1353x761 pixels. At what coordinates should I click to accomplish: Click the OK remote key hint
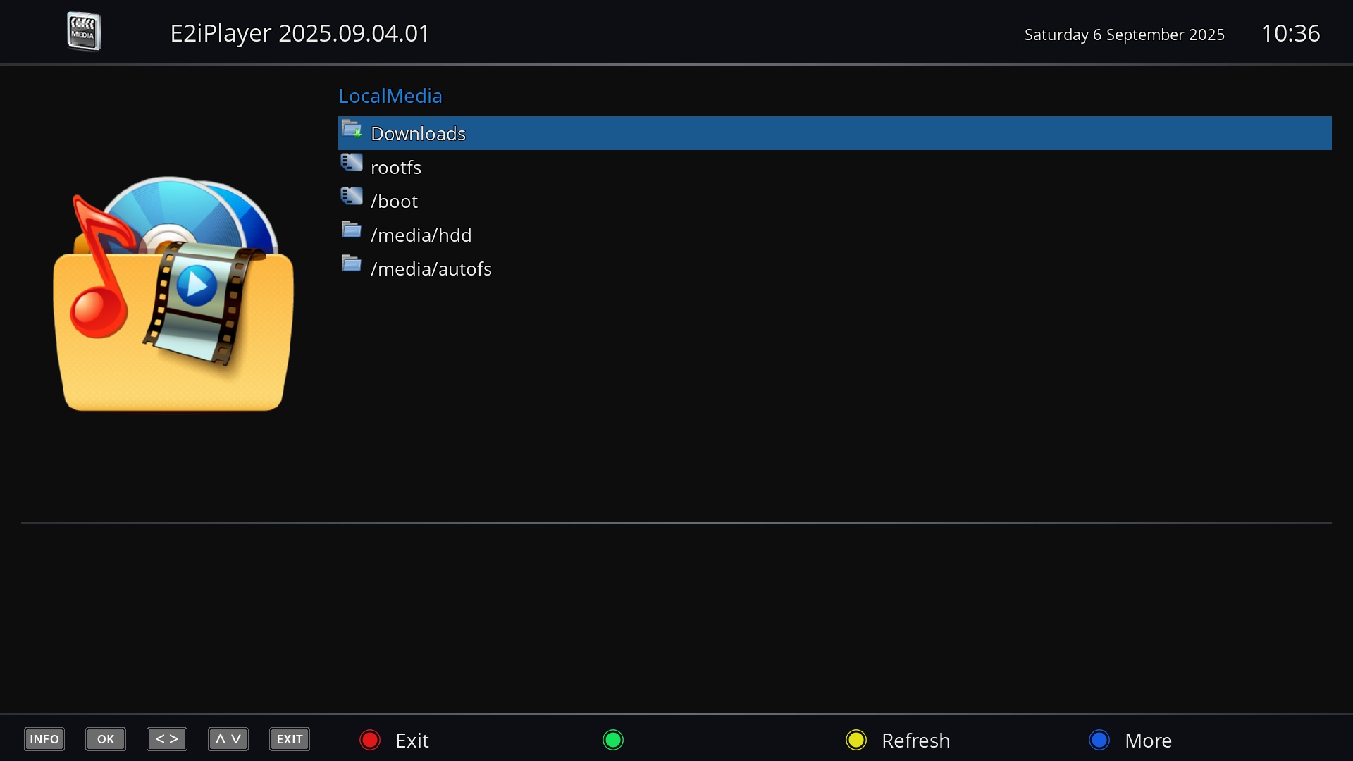pyautogui.click(x=105, y=739)
